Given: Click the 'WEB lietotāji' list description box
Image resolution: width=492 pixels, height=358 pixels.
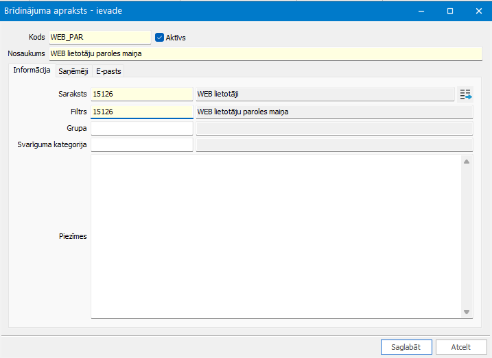Looking at the screenshot, I should (325, 94).
